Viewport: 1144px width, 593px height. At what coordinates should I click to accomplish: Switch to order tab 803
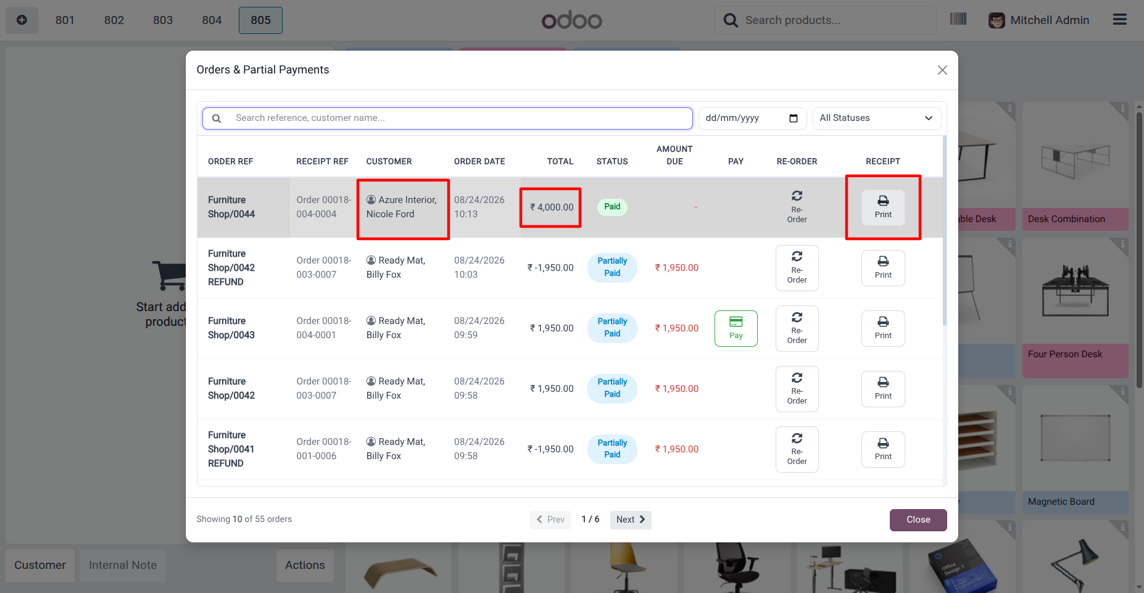[x=163, y=20]
